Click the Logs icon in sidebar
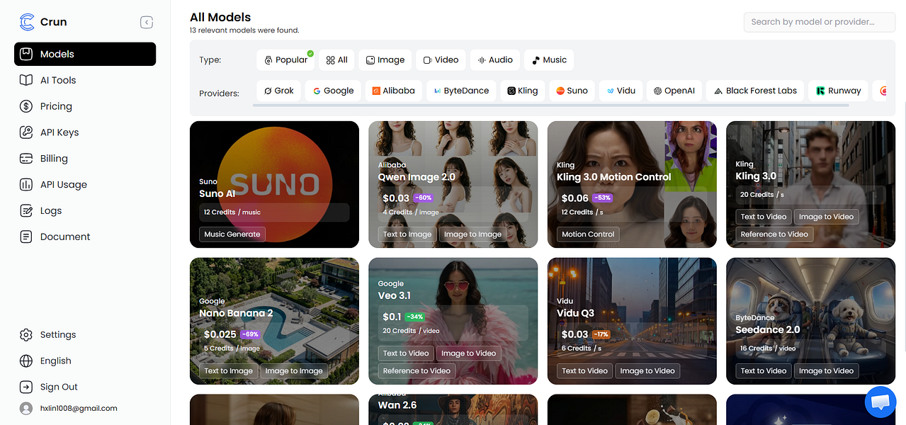 (26, 210)
